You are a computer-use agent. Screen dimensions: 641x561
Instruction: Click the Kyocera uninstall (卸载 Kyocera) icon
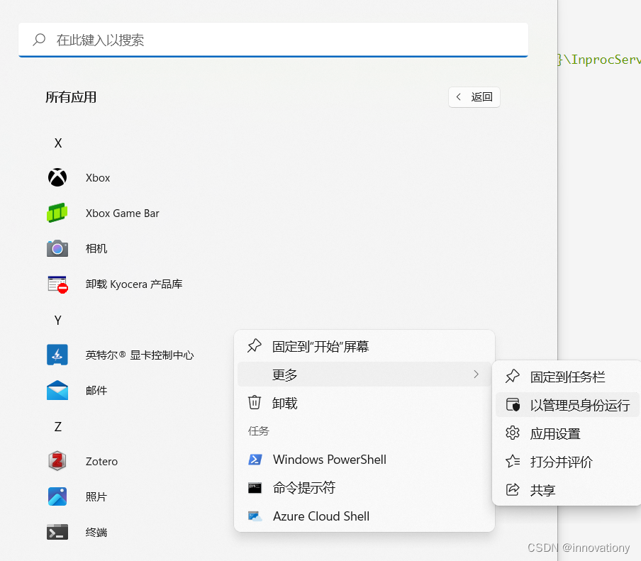57,284
